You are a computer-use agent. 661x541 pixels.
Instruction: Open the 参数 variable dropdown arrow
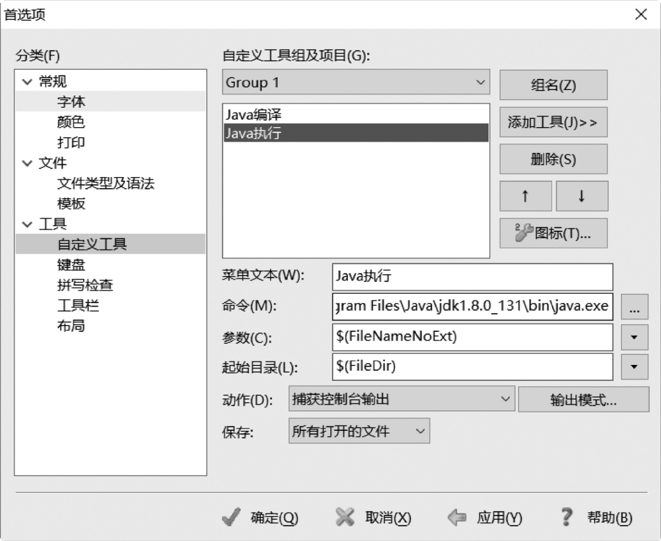pyautogui.click(x=635, y=337)
